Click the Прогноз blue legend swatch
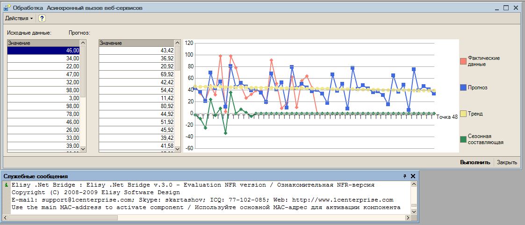This screenshot has width=525, height=225. click(463, 87)
